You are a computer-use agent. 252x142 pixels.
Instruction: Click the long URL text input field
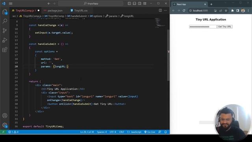203,26
